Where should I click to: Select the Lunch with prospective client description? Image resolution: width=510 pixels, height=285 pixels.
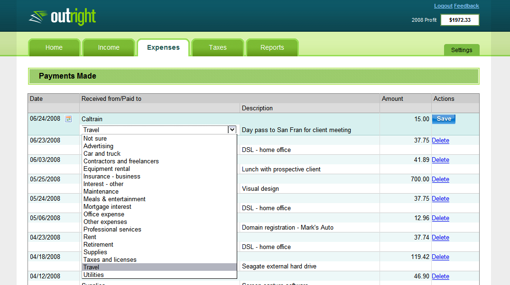(x=281, y=169)
